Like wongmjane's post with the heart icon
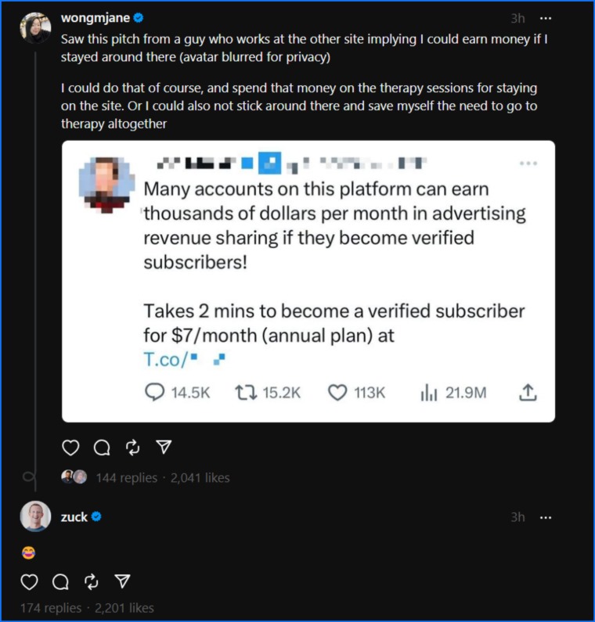The image size is (595, 622). click(70, 448)
